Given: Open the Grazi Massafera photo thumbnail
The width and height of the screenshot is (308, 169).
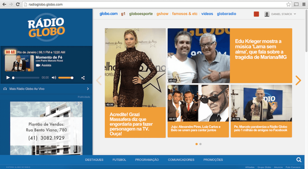Looking at the screenshot, I should (135, 68).
